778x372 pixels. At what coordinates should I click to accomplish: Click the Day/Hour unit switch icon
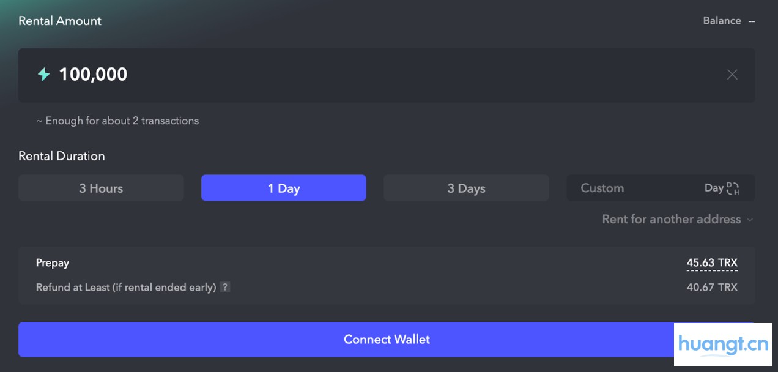click(x=733, y=188)
